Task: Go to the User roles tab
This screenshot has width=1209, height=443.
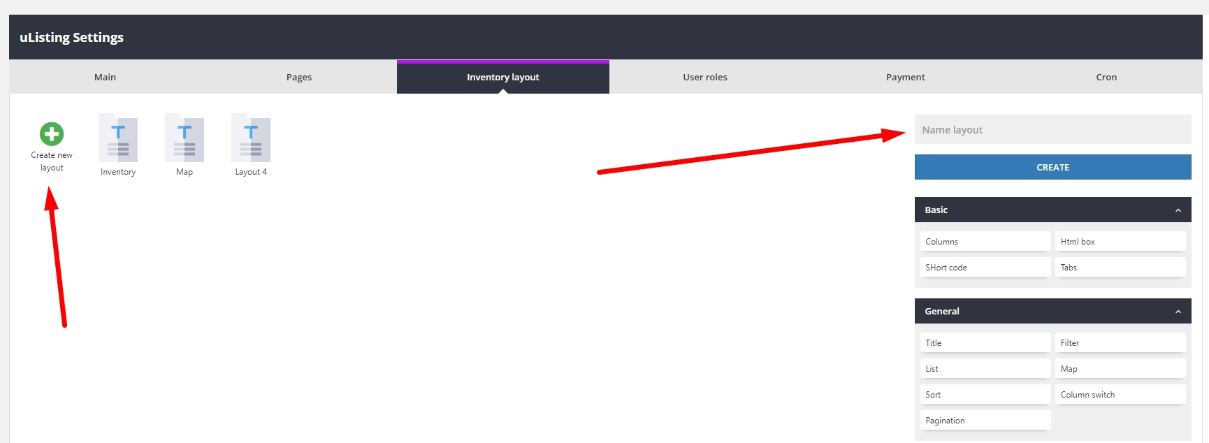Action: [704, 78]
